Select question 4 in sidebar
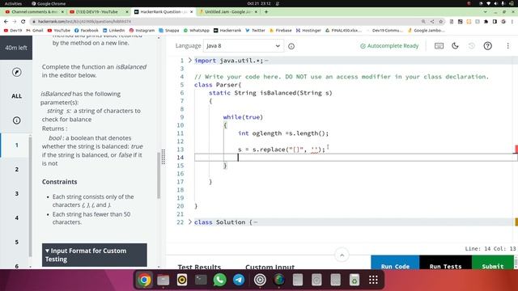 (x=16, y=217)
